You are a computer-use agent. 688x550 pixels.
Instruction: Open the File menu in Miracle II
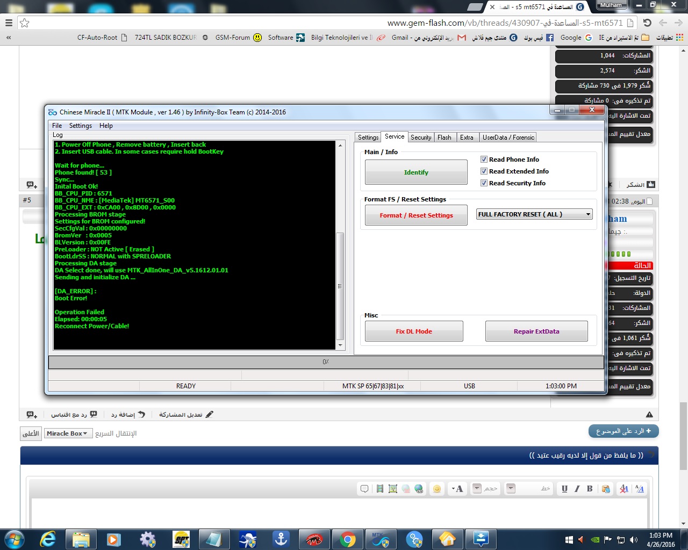click(57, 126)
